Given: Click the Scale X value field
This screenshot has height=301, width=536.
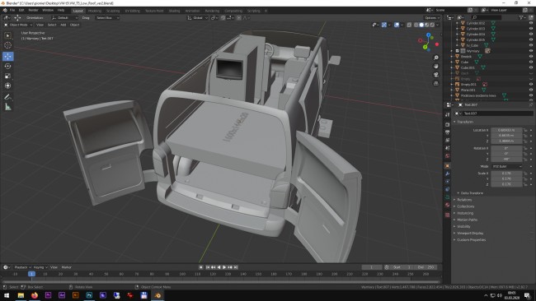Looking at the screenshot, I should (x=506, y=174).
